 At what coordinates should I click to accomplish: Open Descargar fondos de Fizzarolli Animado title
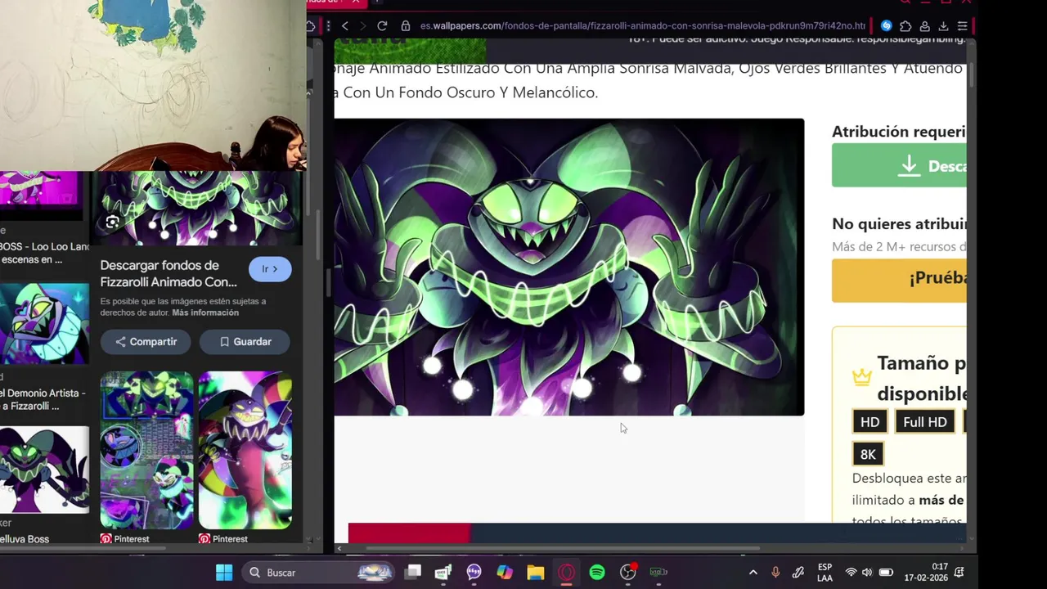click(169, 273)
